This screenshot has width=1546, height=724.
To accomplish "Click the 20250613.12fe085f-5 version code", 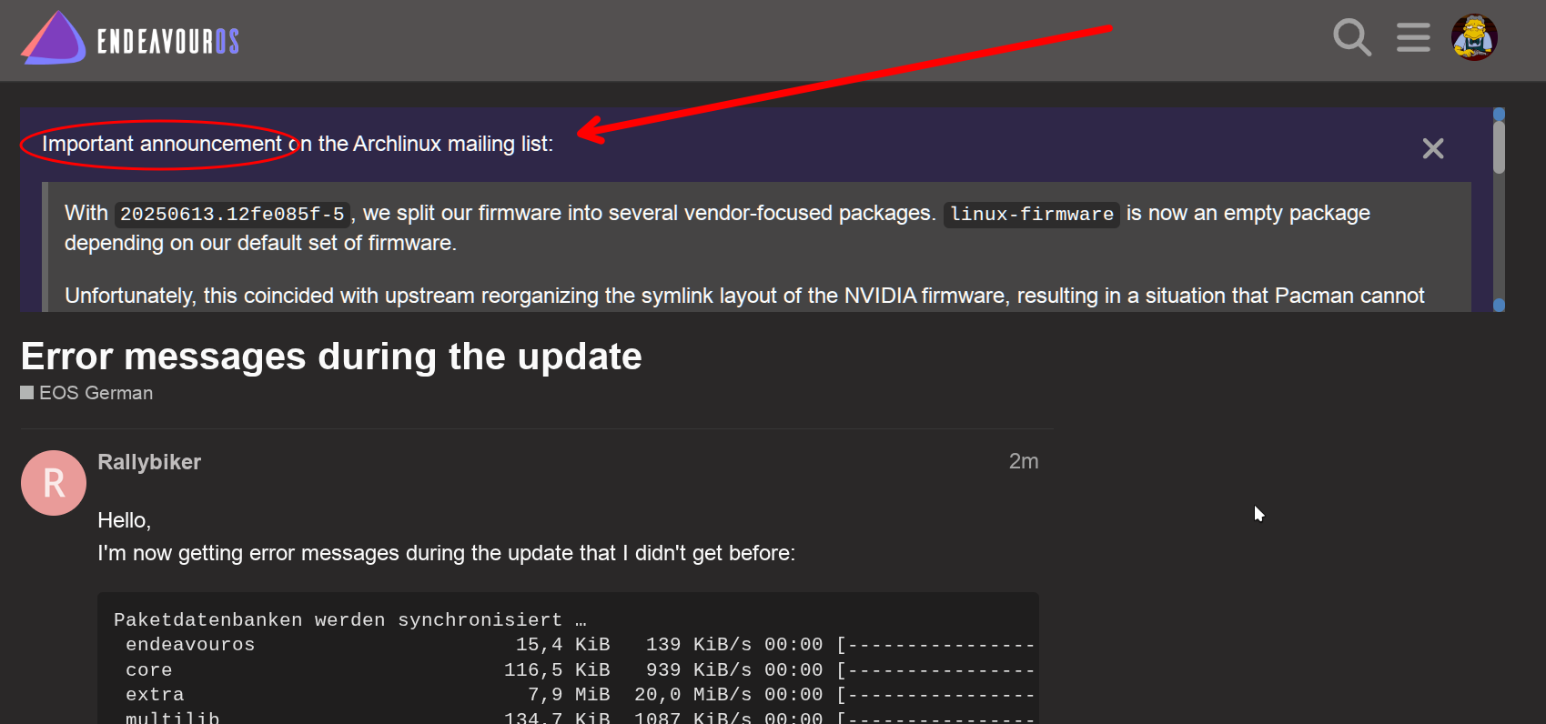I will [x=232, y=214].
